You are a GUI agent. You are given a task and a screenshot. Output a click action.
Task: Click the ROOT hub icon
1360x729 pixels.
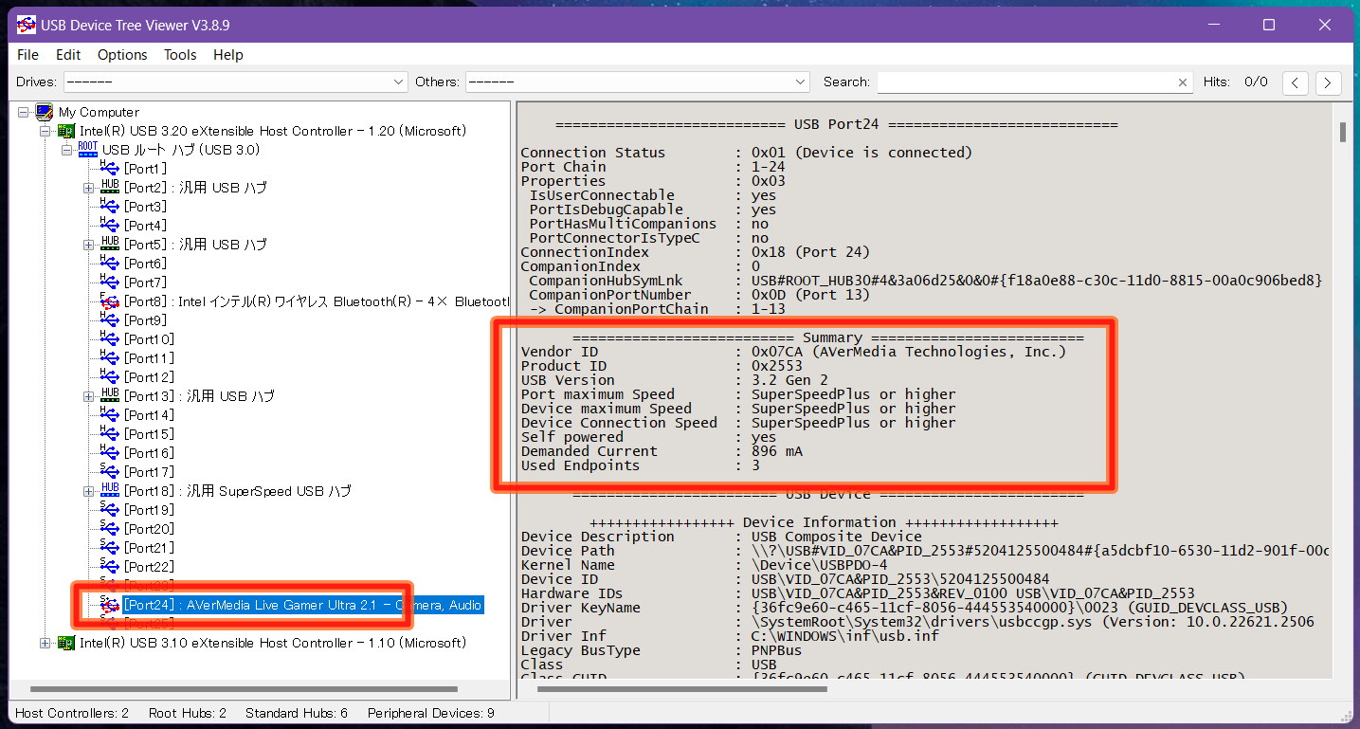click(88, 150)
